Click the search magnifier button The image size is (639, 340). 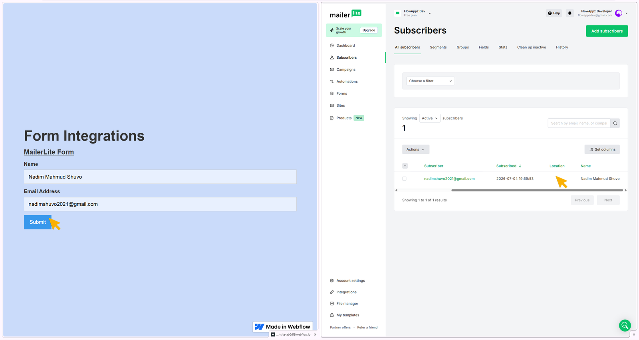point(615,123)
